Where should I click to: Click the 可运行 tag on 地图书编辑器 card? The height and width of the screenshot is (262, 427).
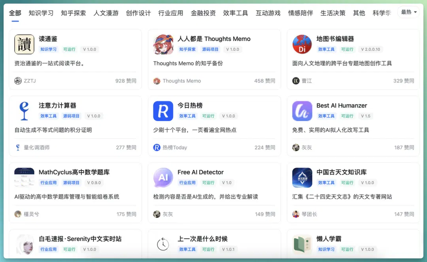[347, 49]
